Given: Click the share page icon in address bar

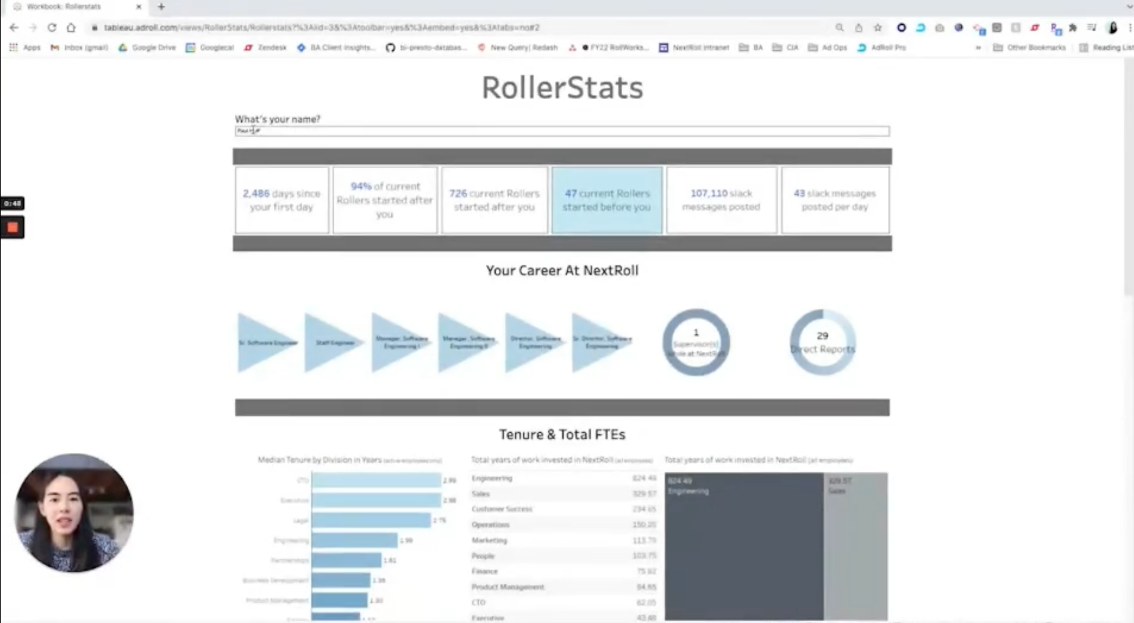Looking at the screenshot, I should coord(859,27).
